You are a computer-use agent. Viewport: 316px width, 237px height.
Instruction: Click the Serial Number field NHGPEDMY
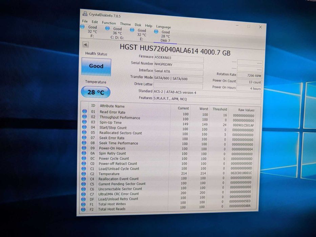pos(178,65)
